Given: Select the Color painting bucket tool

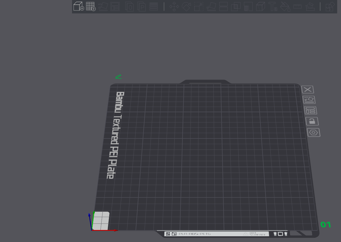Looking at the screenshot, I should 285,6.
